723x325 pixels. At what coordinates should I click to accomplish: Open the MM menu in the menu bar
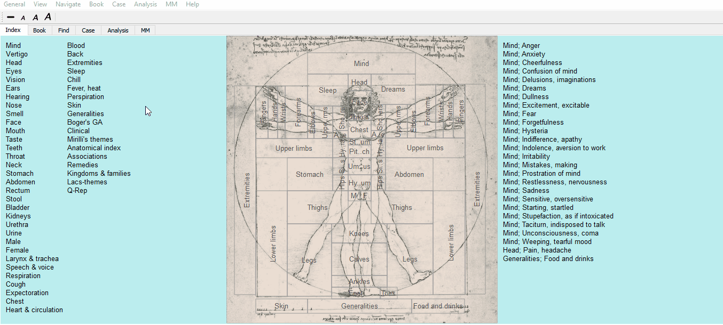click(x=171, y=4)
